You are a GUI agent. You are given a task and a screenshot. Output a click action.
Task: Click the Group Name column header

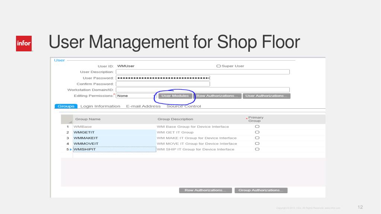tap(88, 119)
